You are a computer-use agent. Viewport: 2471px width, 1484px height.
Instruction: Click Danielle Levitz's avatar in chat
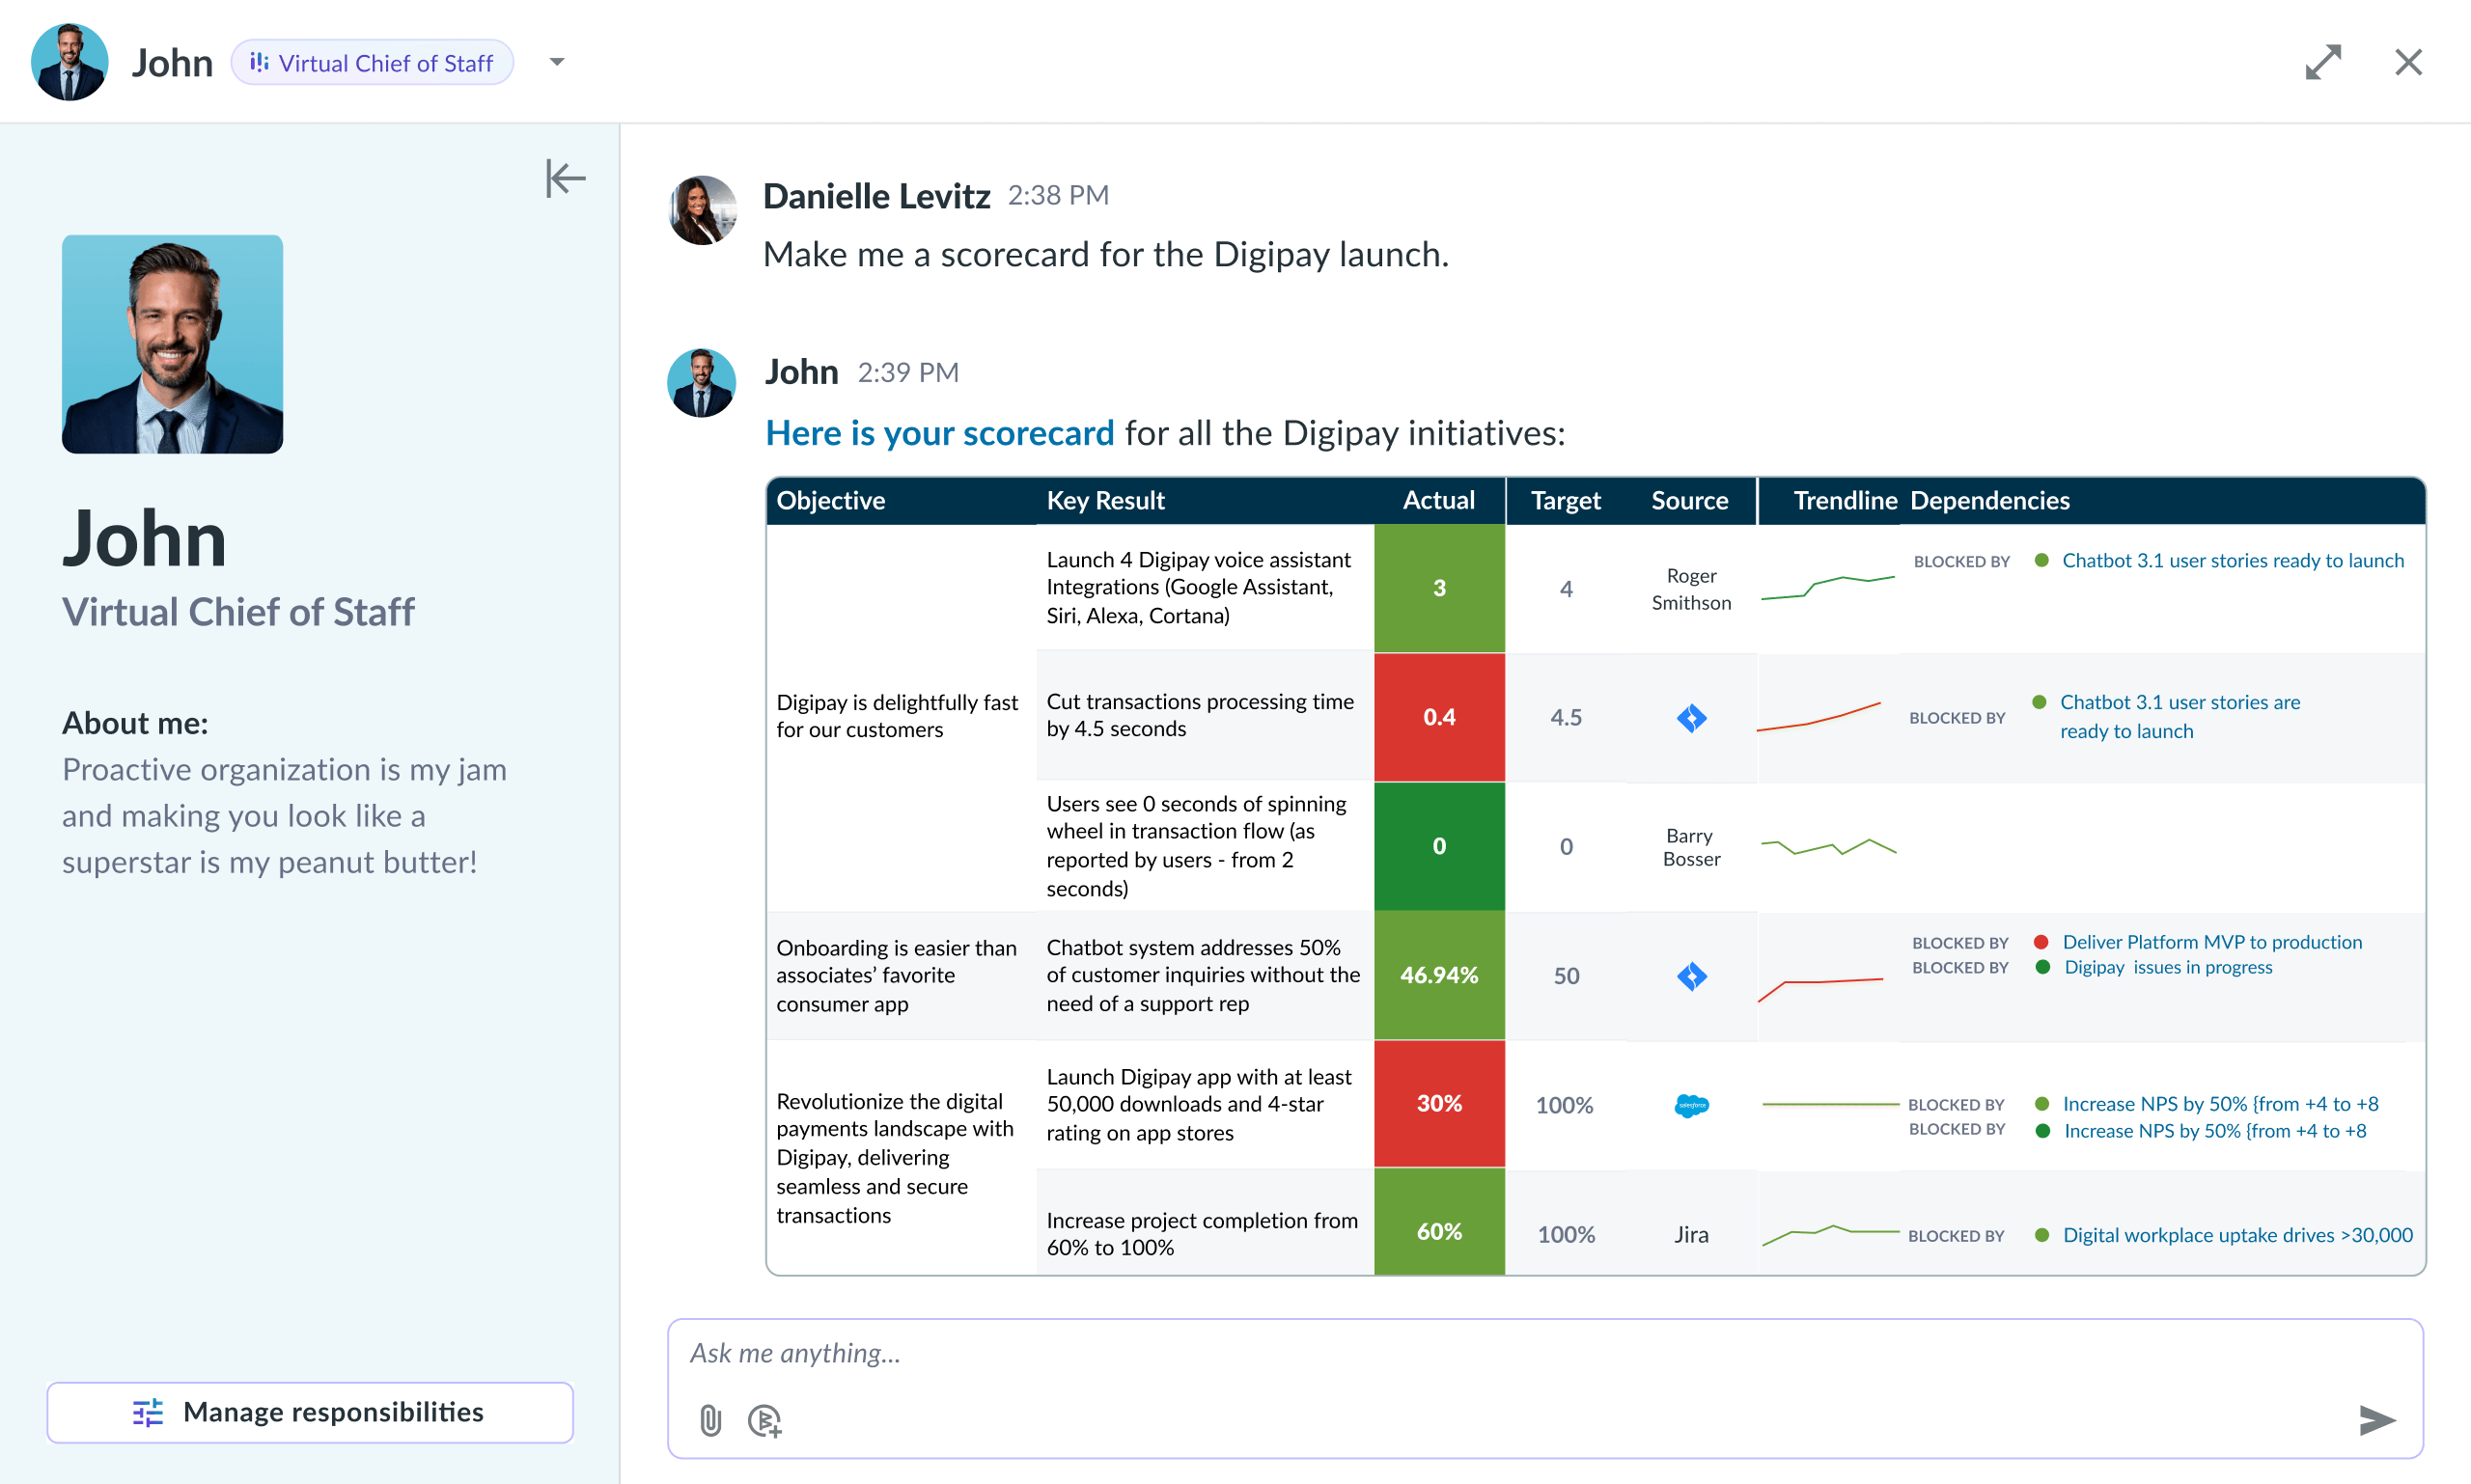[703, 210]
